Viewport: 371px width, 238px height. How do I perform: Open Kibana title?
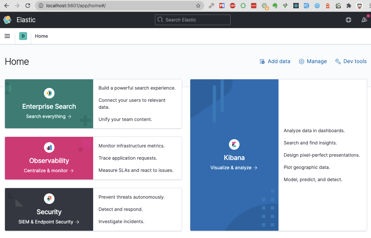[x=234, y=158]
